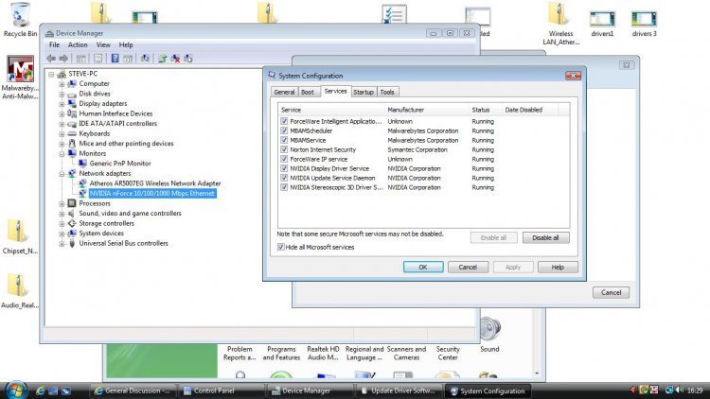
Task: Collapse the STEVE-PC root node
Action: click(x=51, y=74)
